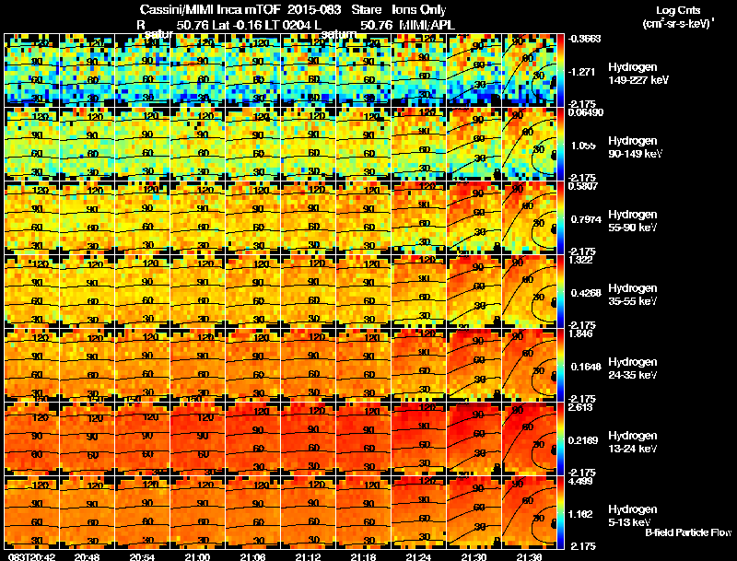Select the '21:30' time label
737x561 pixels.
474,556
